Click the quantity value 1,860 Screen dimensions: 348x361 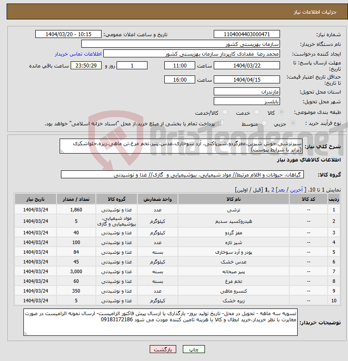coord(76,210)
